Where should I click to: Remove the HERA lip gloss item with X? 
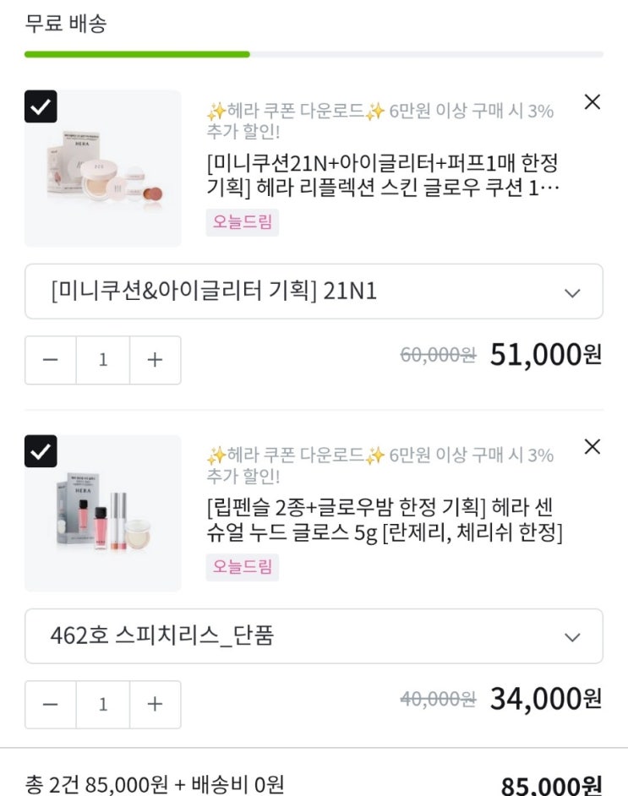[x=593, y=447]
